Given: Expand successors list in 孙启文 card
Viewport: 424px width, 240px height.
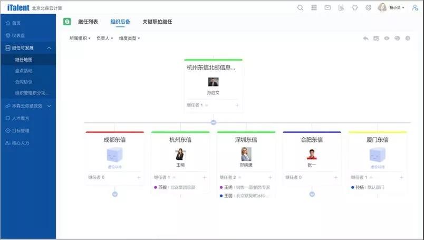Looking at the screenshot, I should (x=207, y=105).
